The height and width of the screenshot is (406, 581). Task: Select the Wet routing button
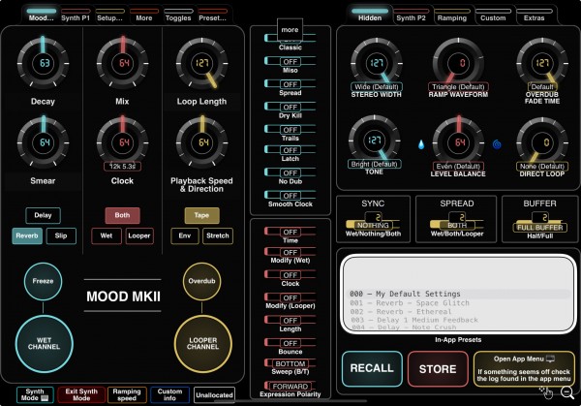[107, 235]
